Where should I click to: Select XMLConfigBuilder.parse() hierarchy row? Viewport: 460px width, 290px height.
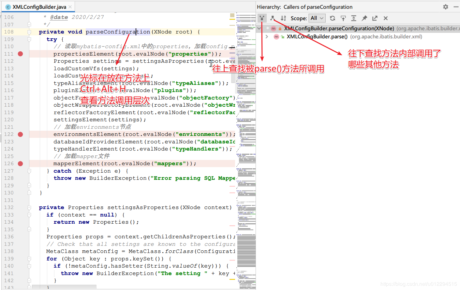(358, 37)
